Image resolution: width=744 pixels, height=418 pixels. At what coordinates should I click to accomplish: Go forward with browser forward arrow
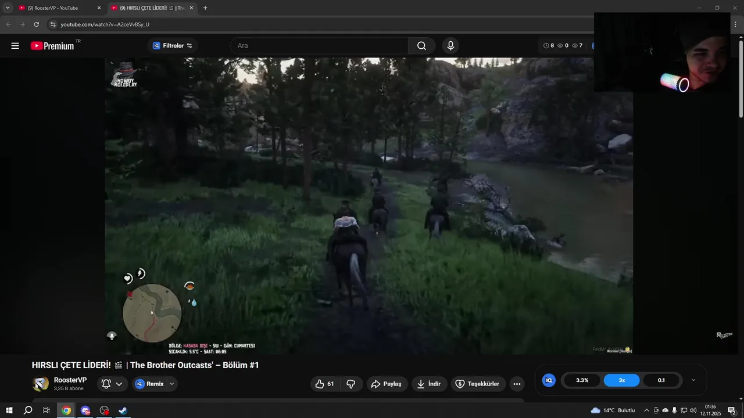(22, 24)
